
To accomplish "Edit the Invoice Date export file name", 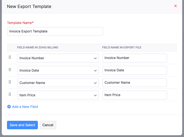I will (135, 70).
